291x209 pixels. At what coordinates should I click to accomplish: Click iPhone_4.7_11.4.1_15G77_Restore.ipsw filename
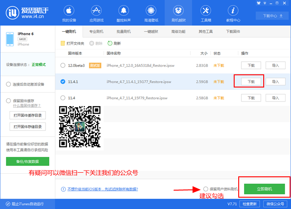click(x=139, y=82)
